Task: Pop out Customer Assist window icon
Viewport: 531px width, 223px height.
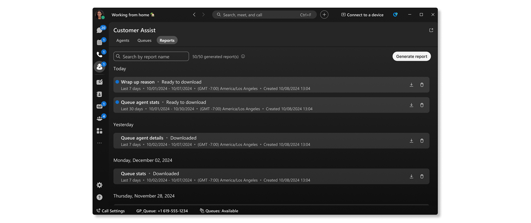Action: (x=431, y=30)
